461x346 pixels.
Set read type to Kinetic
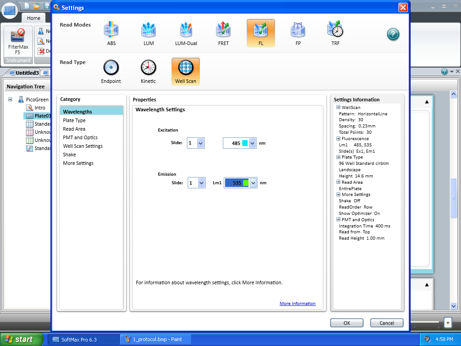point(148,68)
